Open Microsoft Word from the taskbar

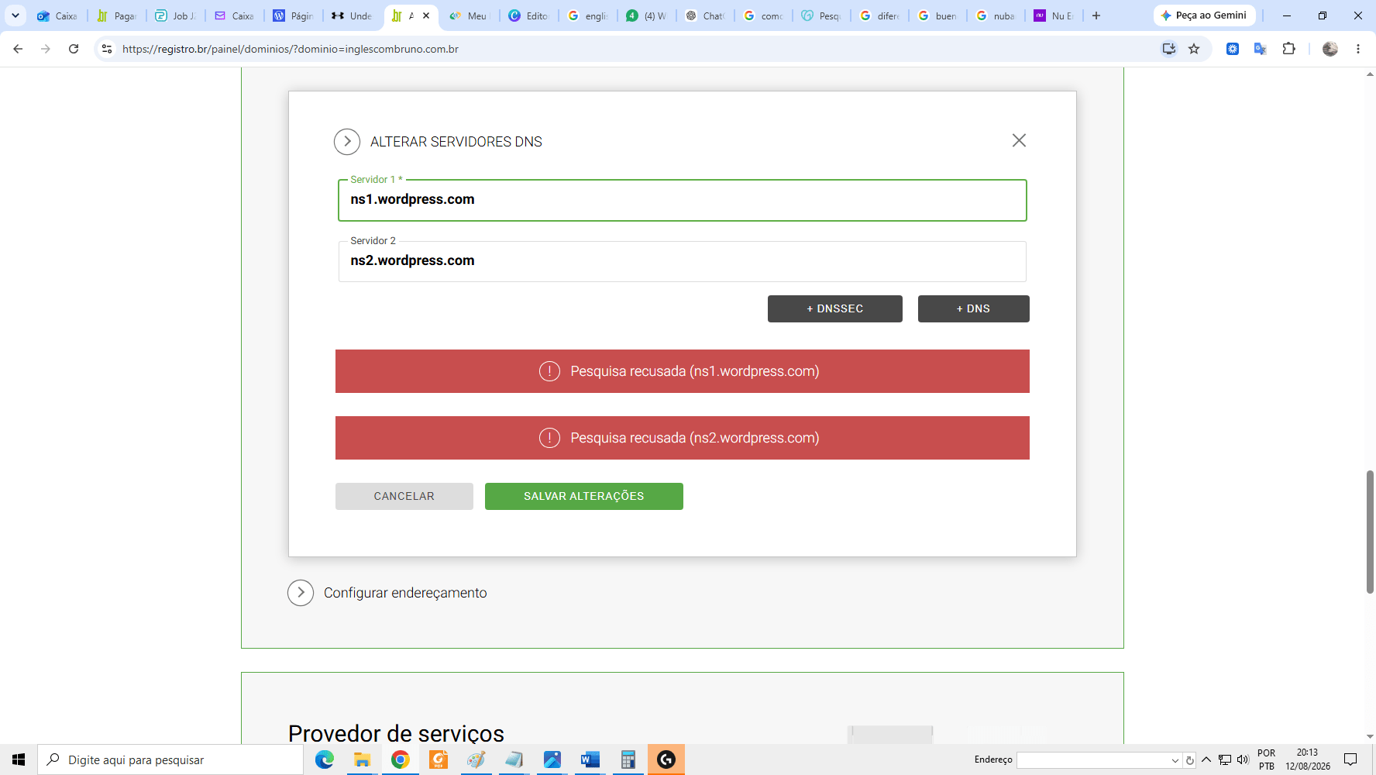pyautogui.click(x=590, y=759)
